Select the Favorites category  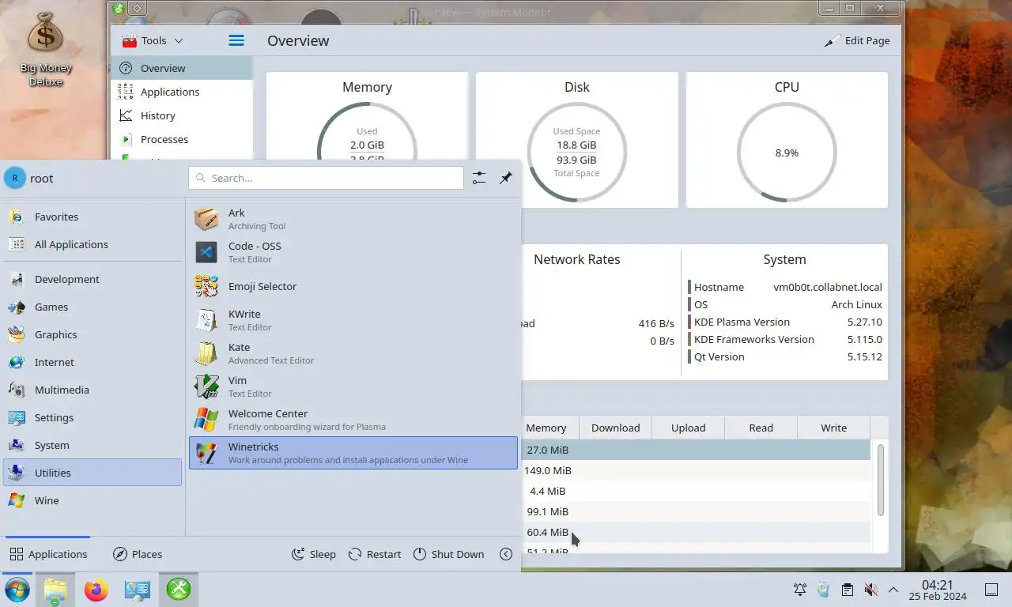[93, 217]
